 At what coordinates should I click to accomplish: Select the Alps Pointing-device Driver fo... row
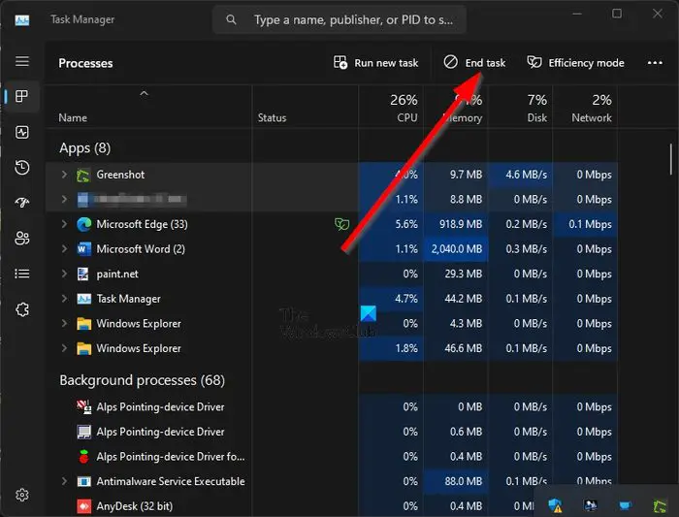pyautogui.click(x=332, y=457)
